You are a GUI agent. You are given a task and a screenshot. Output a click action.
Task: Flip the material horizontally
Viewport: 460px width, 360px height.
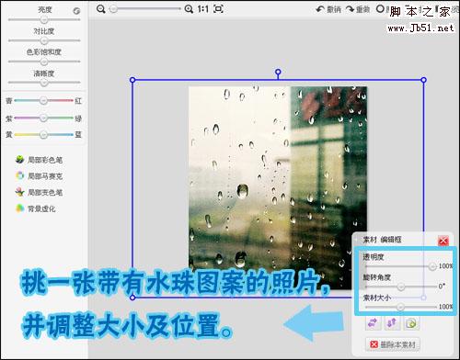(x=373, y=323)
